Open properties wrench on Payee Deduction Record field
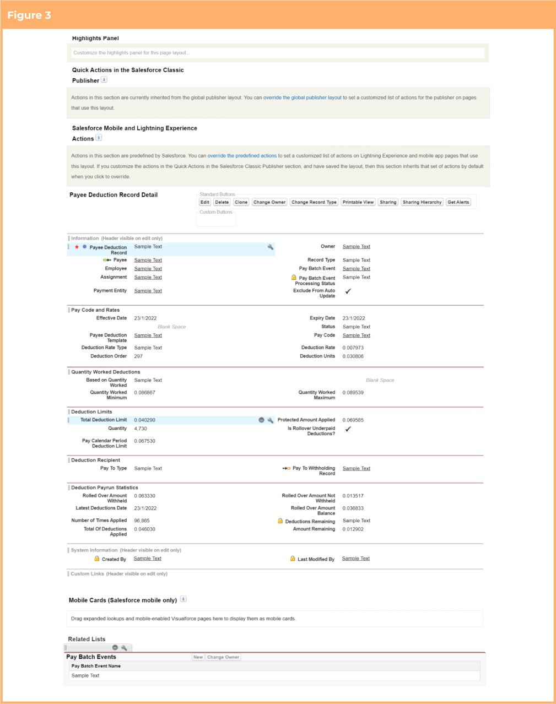The image size is (556, 704). click(x=270, y=247)
